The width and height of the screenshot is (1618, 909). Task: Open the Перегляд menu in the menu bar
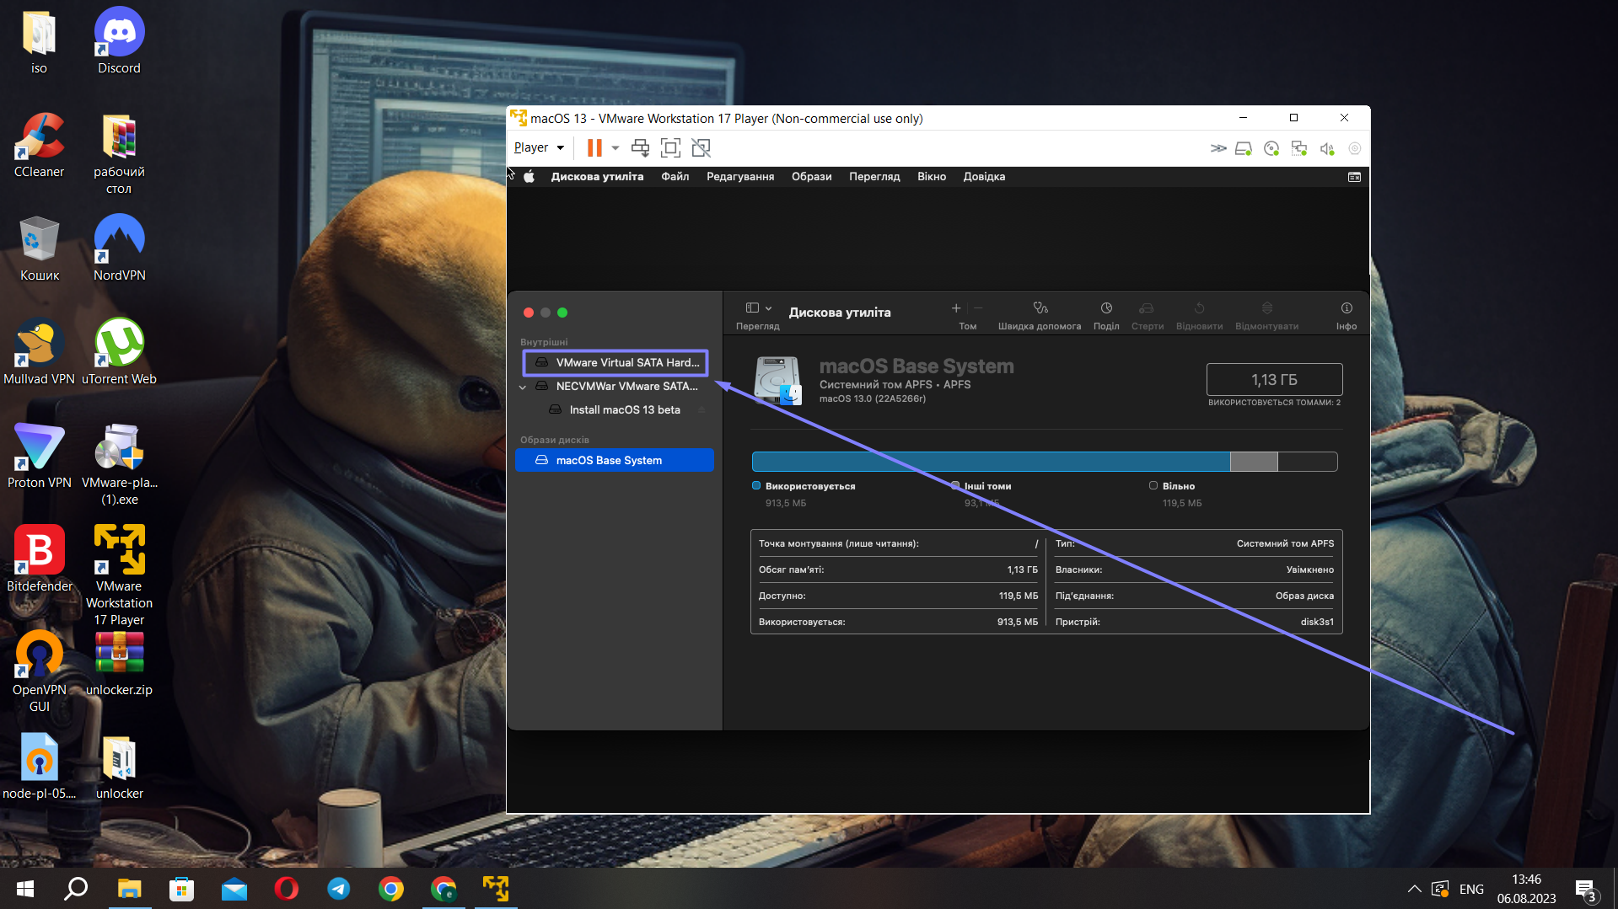click(874, 177)
